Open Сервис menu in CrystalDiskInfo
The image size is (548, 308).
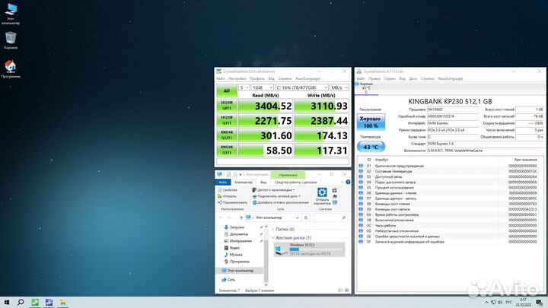point(390,79)
